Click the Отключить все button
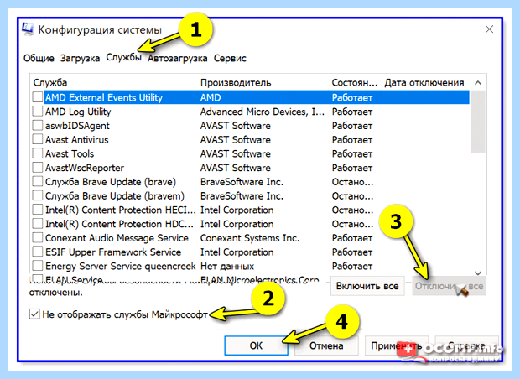The width and height of the screenshot is (520, 379). pyautogui.click(x=449, y=286)
